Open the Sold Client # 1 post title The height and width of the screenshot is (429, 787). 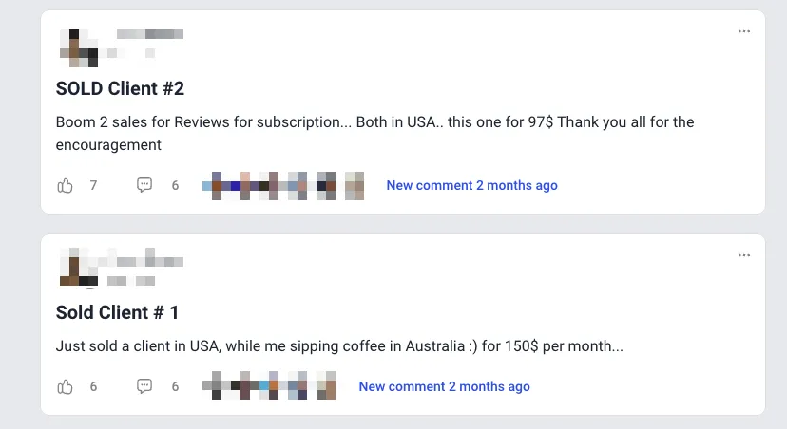pos(117,312)
